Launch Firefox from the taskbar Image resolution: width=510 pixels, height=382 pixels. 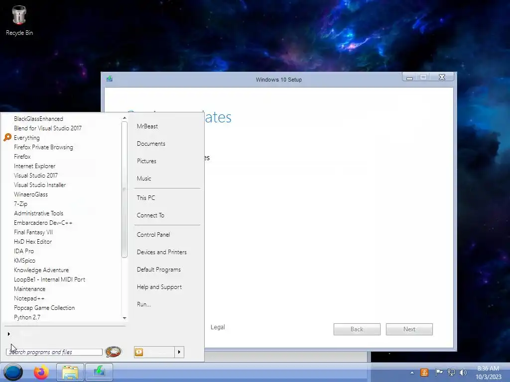click(41, 372)
